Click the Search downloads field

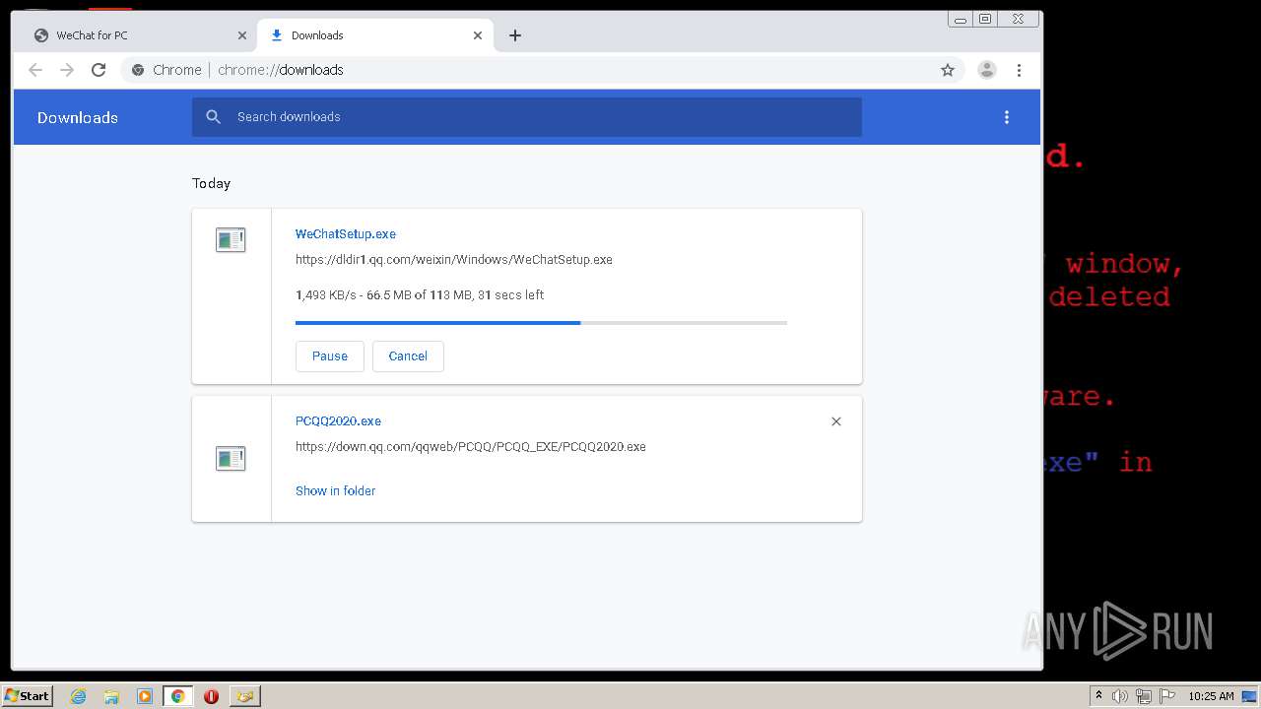coord(527,117)
